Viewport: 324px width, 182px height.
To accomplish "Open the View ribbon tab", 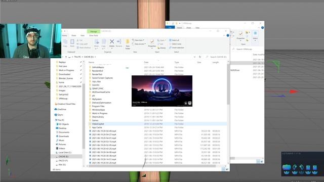I will point(83,35).
